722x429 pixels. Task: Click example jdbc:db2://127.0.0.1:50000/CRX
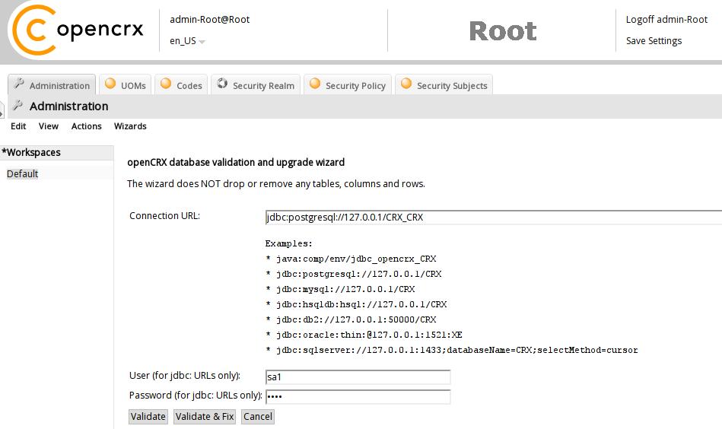tap(356, 319)
